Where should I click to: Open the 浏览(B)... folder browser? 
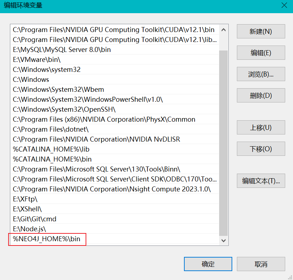point(261,74)
